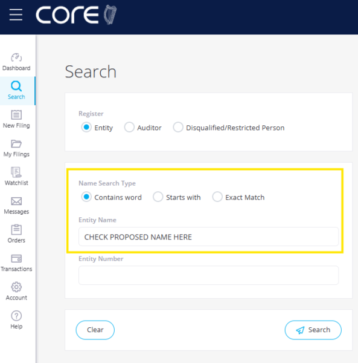This screenshot has width=358, height=363.
Task: Click the Entity Name input field
Action: tap(208, 237)
